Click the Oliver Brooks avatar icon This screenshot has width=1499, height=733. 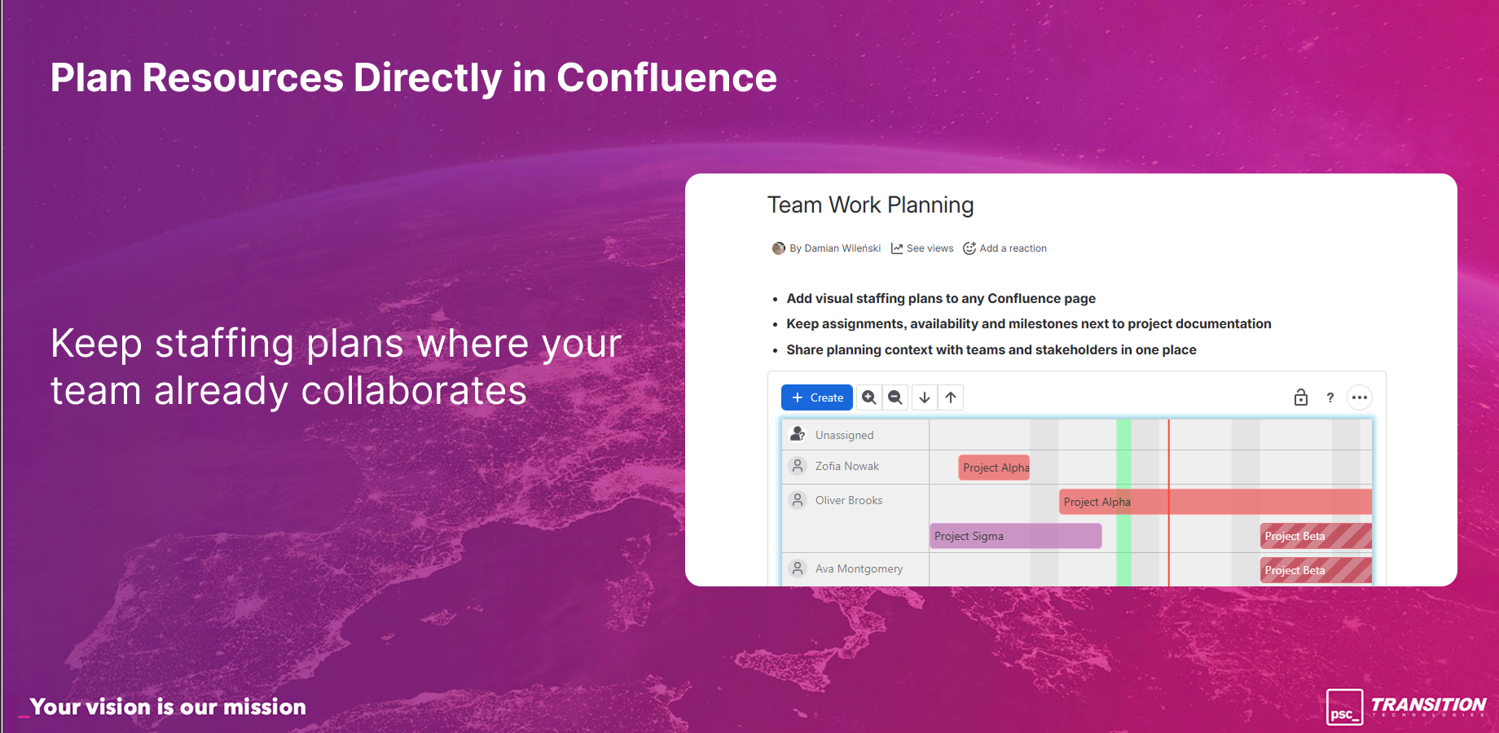[x=798, y=500]
